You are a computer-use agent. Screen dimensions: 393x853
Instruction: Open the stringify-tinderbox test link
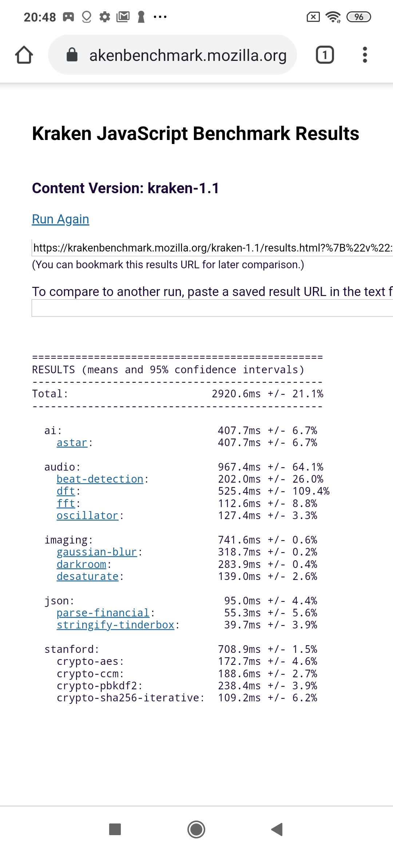click(115, 625)
